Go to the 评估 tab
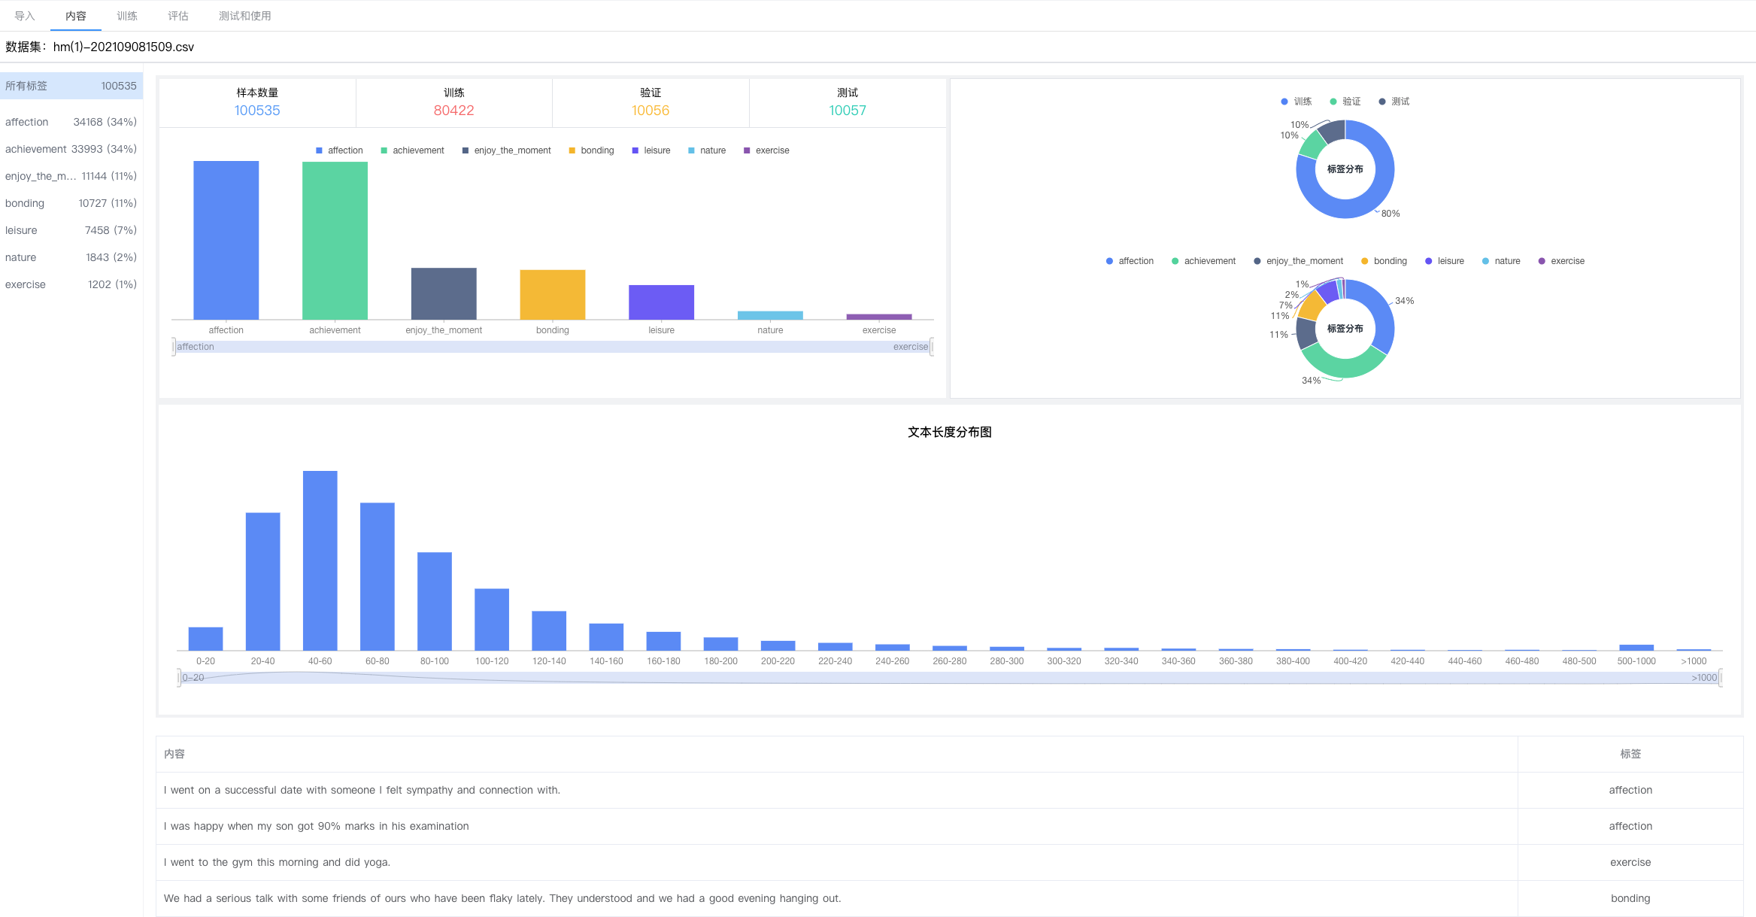The image size is (1756, 917). [x=178, y=16]
